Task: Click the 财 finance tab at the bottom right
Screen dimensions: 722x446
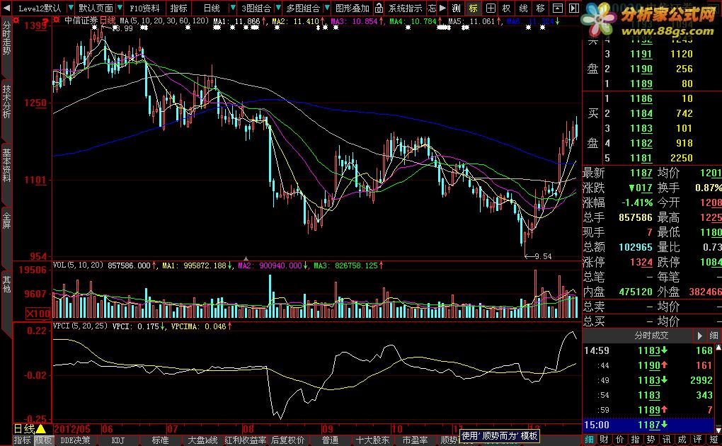Action: [x=604, y=440]
